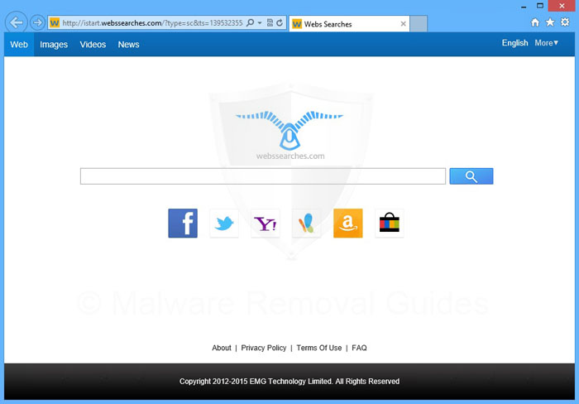Click the address bar search magnifier icon

coord(250,23)
